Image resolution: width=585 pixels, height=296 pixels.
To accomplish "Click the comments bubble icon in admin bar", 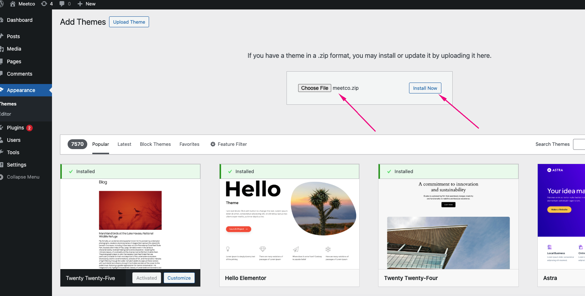I will (62, 4).
